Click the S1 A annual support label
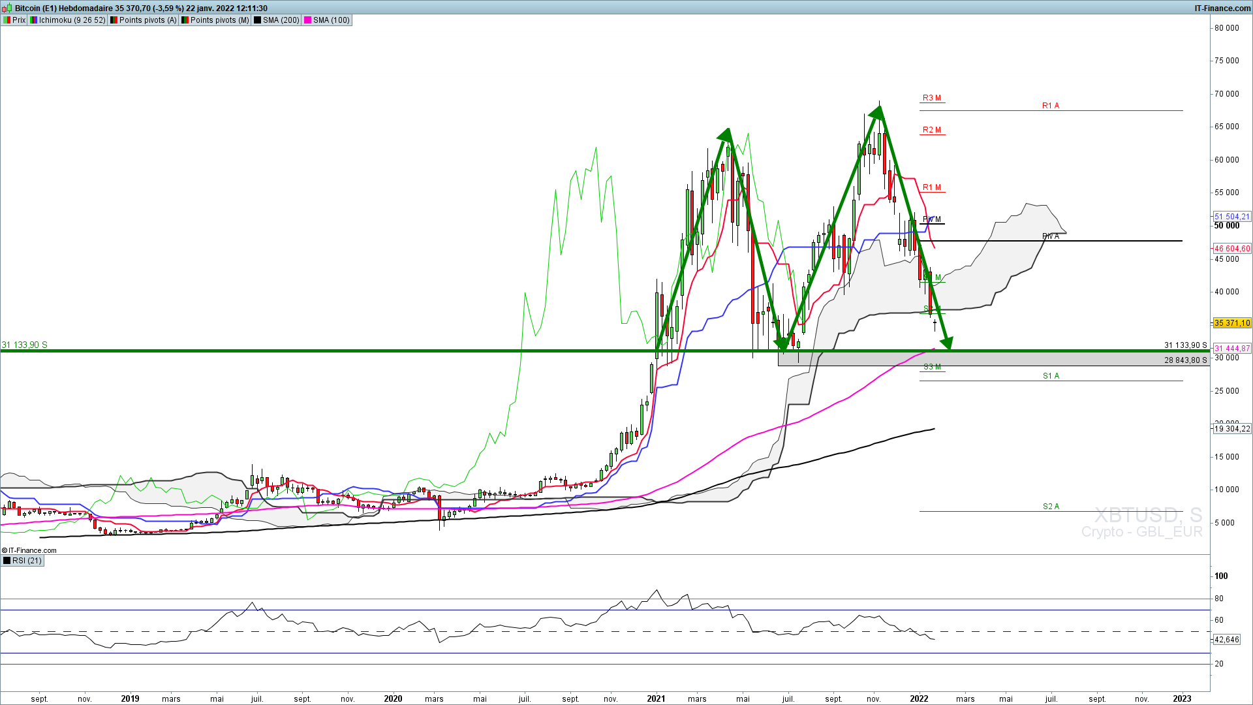Viewport: 1253px width, 705px height. [x=1051, y=376]
